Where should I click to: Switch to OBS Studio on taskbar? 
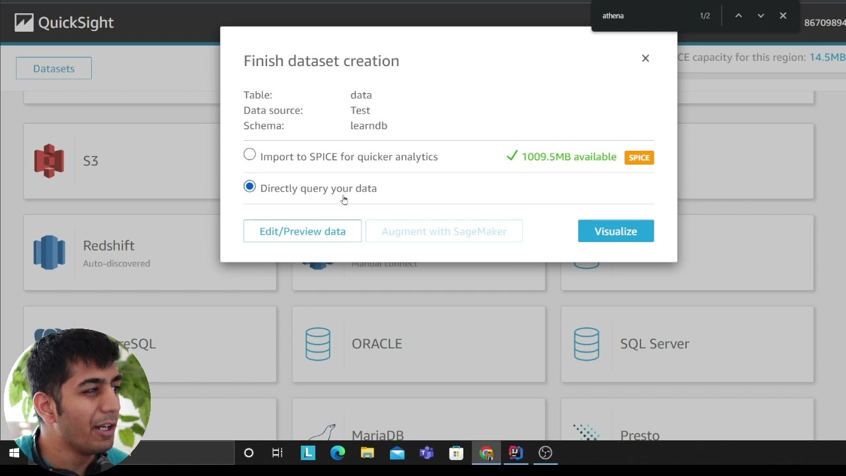tap(545, 453)
